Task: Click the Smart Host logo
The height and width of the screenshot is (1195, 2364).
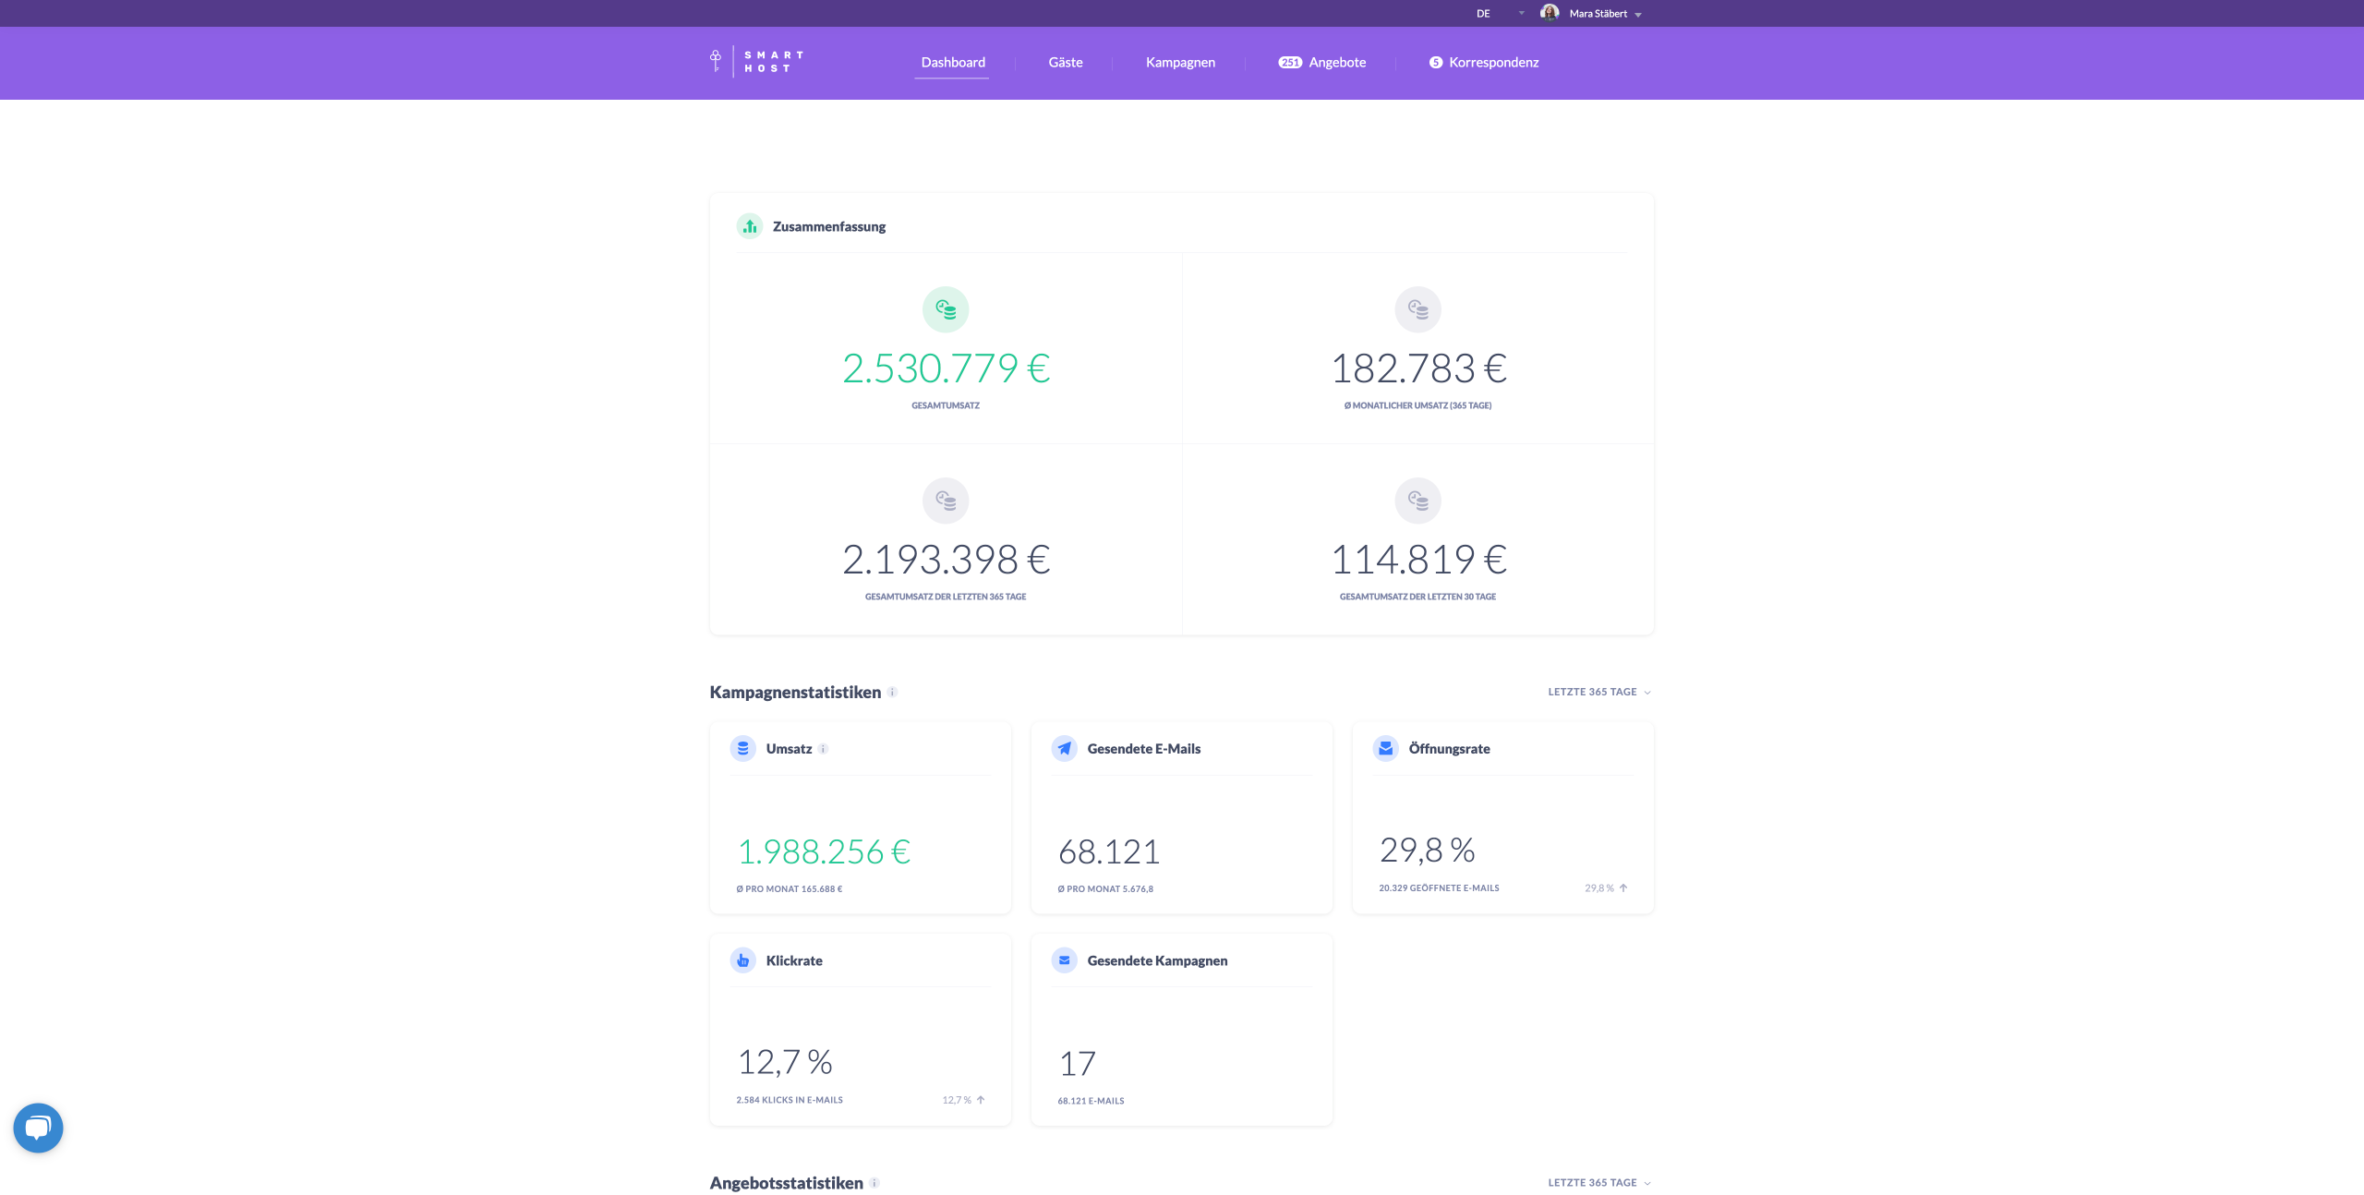Action: click(x=757, y=62)
